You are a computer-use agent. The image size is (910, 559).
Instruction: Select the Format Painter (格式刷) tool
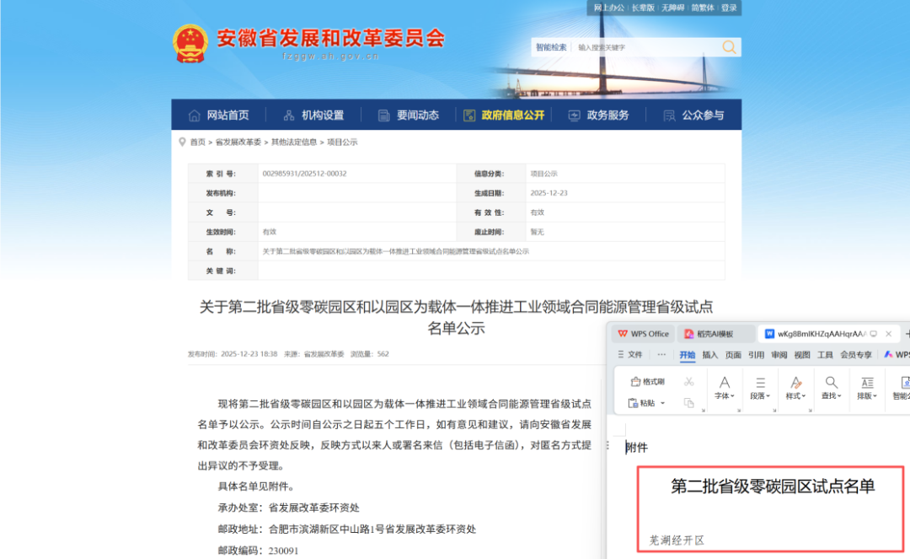[x=645, y=381]
